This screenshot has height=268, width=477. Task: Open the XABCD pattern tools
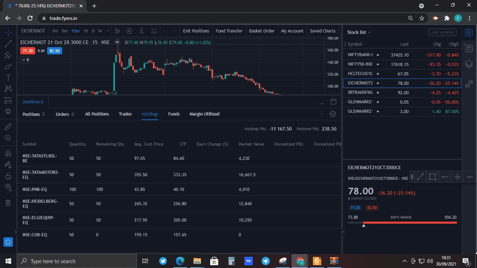coord(8,89)
